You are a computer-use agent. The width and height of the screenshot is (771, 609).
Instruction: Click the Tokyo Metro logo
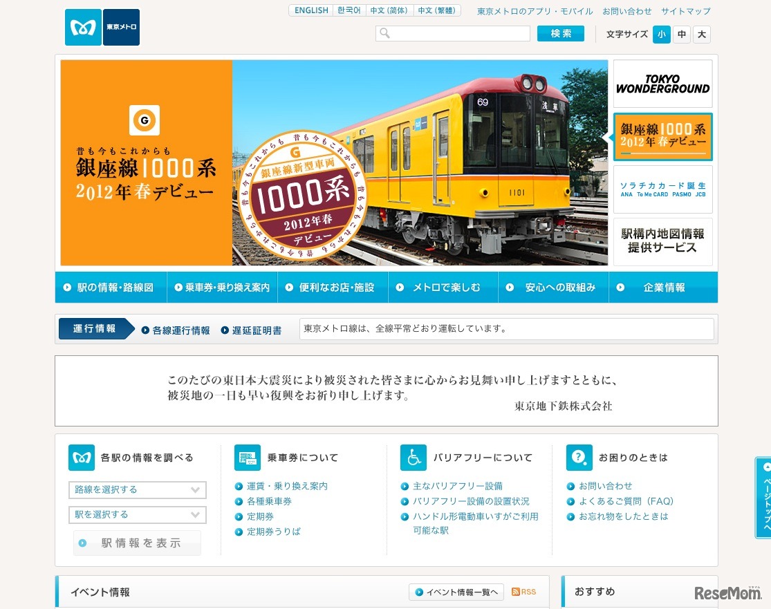pyautogui.click(x=102, y=28)
